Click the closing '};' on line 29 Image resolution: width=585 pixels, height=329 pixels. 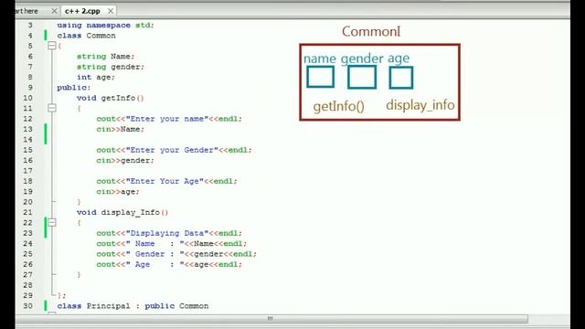coord(62,295)
